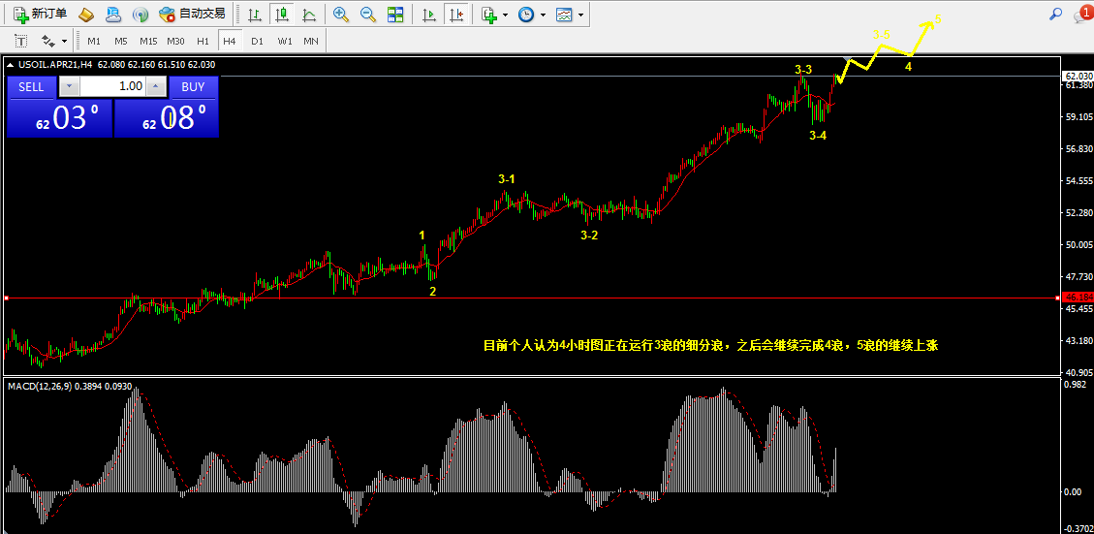The width and height of the screenshot is (1094, 534).
Task: Select the text label drawing tool
Action: pos(21,41)
